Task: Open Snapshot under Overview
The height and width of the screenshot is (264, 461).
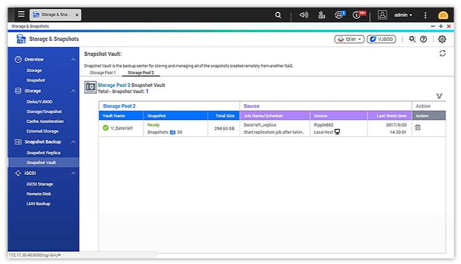Action: tap(35, 80)
